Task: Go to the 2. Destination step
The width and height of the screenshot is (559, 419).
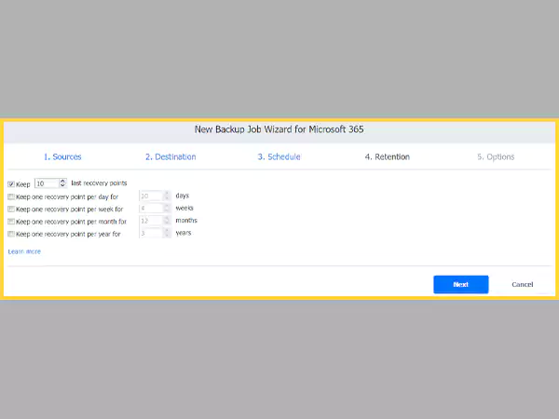Action: pos(170,156)
